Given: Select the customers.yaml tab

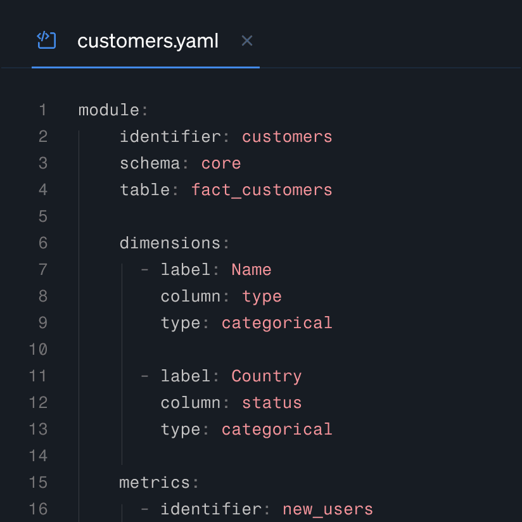Looking at the screenshot, I should tap(148, 41).
